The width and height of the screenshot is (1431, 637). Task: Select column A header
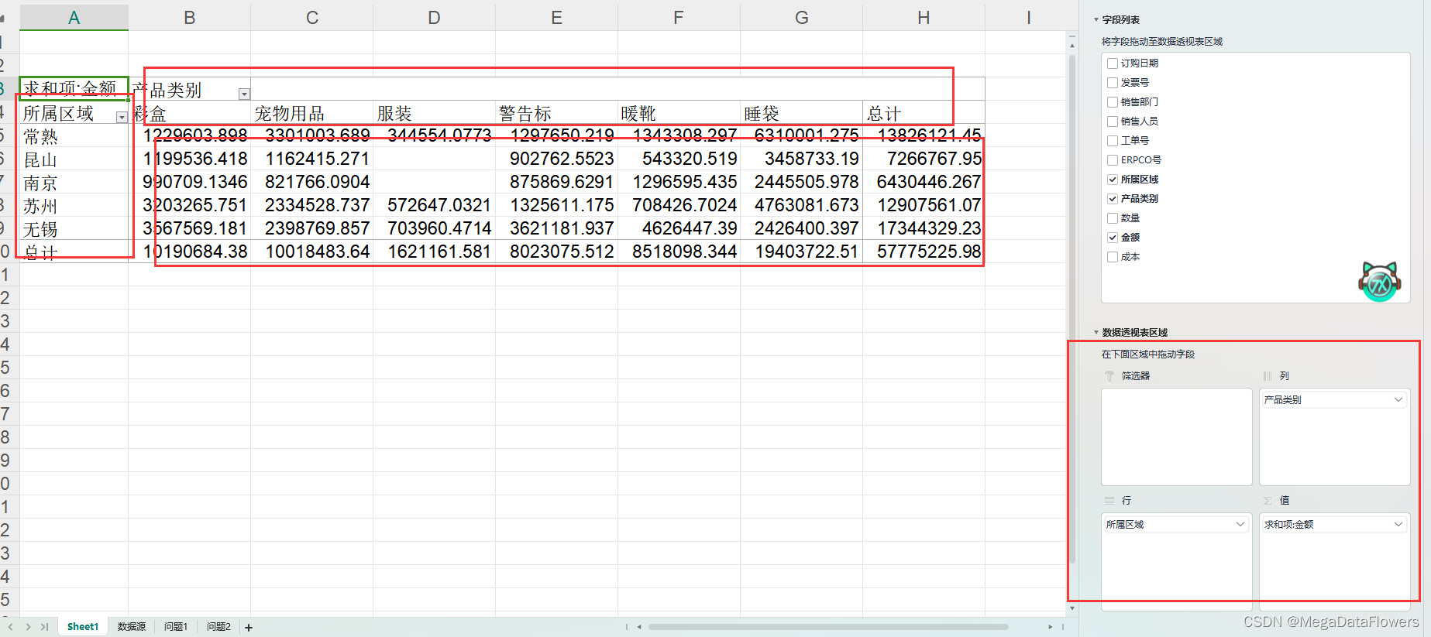pos(74,18)
